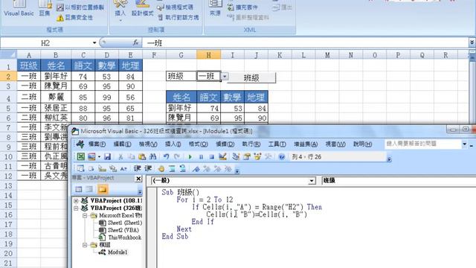Open the 插入 controls dropdown in ribbon

click(120, 11)
